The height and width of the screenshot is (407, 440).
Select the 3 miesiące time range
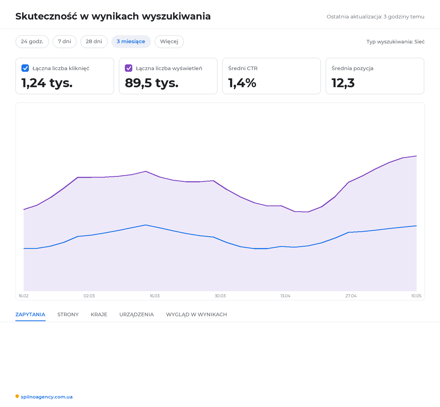tap(131, 42)
